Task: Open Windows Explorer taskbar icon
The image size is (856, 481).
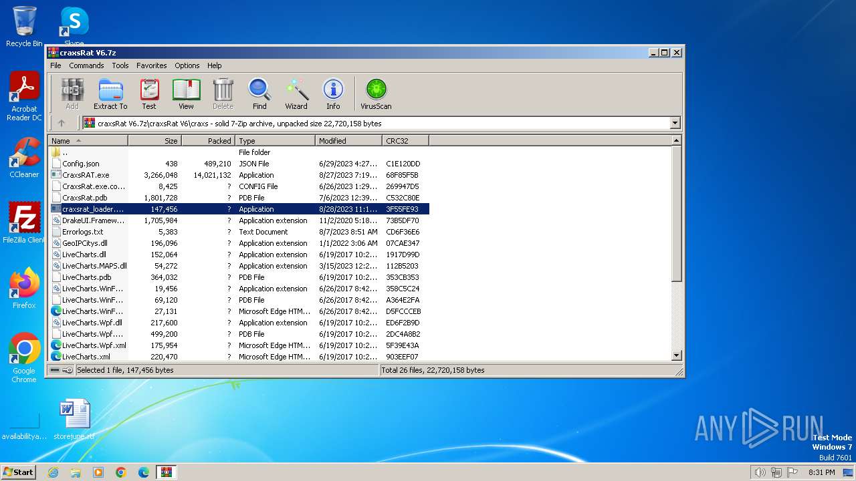Action: pyautogui.click(x=76, y=472)
